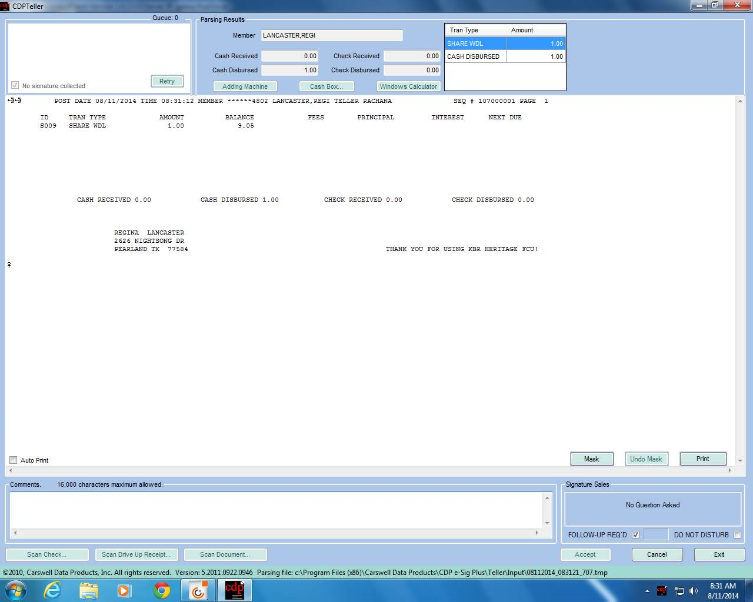Click the Adding Machine button

click(x=245, y=86)
